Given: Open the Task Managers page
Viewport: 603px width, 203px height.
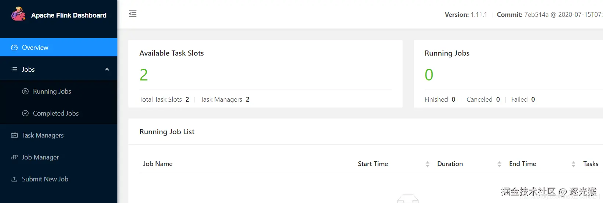Looking at the screenshot, I should (43, 135).
